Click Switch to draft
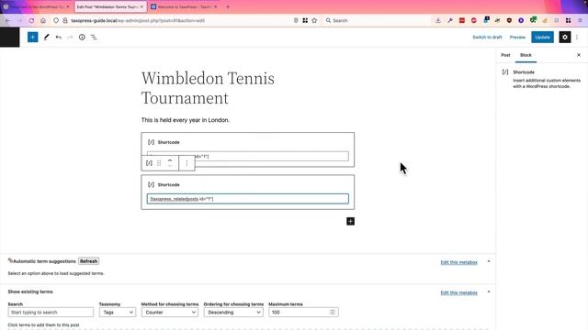The image size is (588, 330). click(x=487, y=37)
